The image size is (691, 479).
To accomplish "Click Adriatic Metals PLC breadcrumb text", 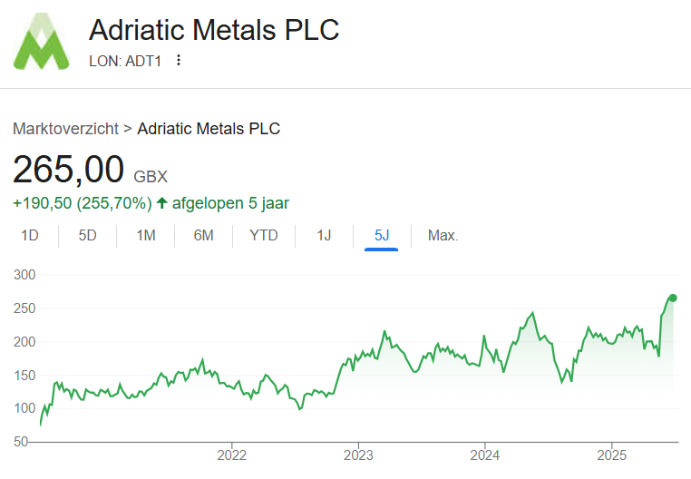I will (x=209, y=129).
